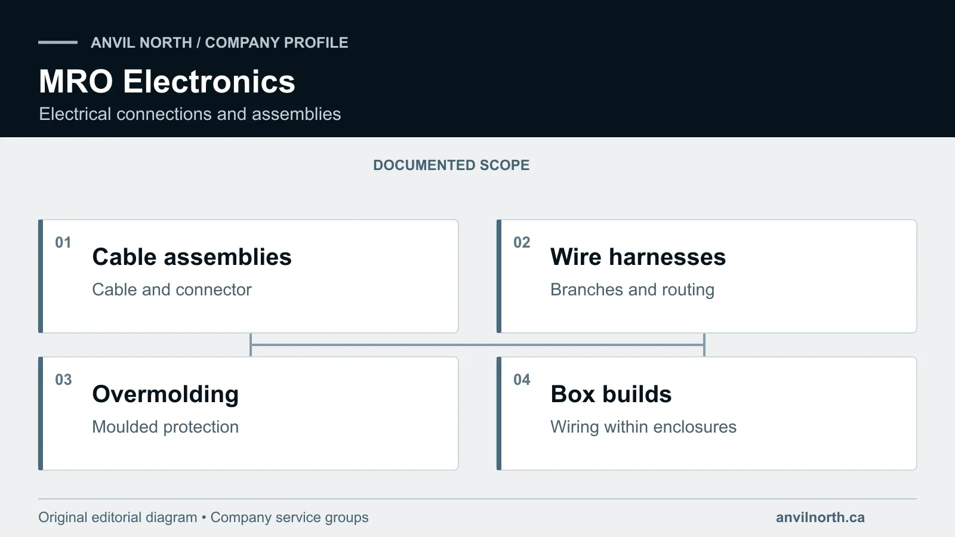
Task: Click the 'Electrical connections and assemblies' subtitle
Action: [190, 114]
